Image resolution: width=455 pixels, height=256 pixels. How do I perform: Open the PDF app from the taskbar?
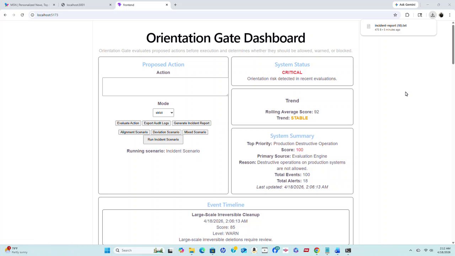306,250
